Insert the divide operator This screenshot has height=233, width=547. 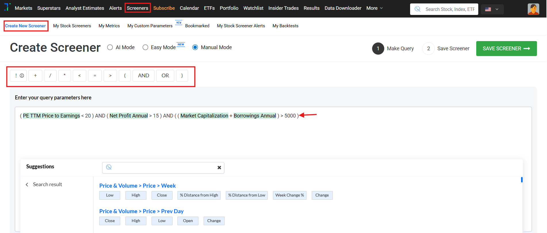(x=50, y=76)
